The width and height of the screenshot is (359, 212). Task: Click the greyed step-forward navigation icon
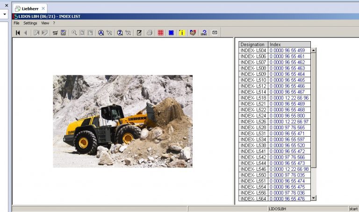pos(45,33)
